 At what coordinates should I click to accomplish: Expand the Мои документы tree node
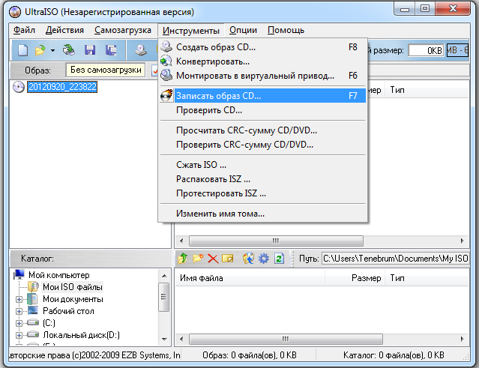pos(19,299)
